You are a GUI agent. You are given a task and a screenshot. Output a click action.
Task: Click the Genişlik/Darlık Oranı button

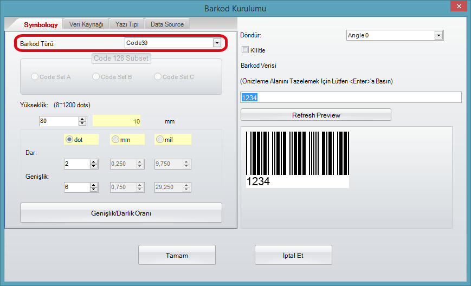121,213
